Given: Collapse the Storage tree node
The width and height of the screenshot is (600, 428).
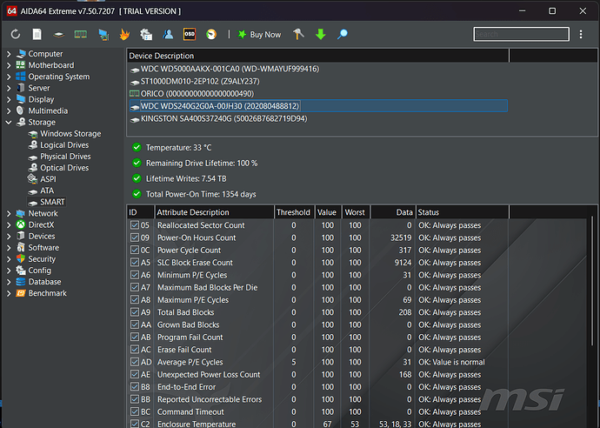Looking at the screenshot, I should click(x=9, y=123).
